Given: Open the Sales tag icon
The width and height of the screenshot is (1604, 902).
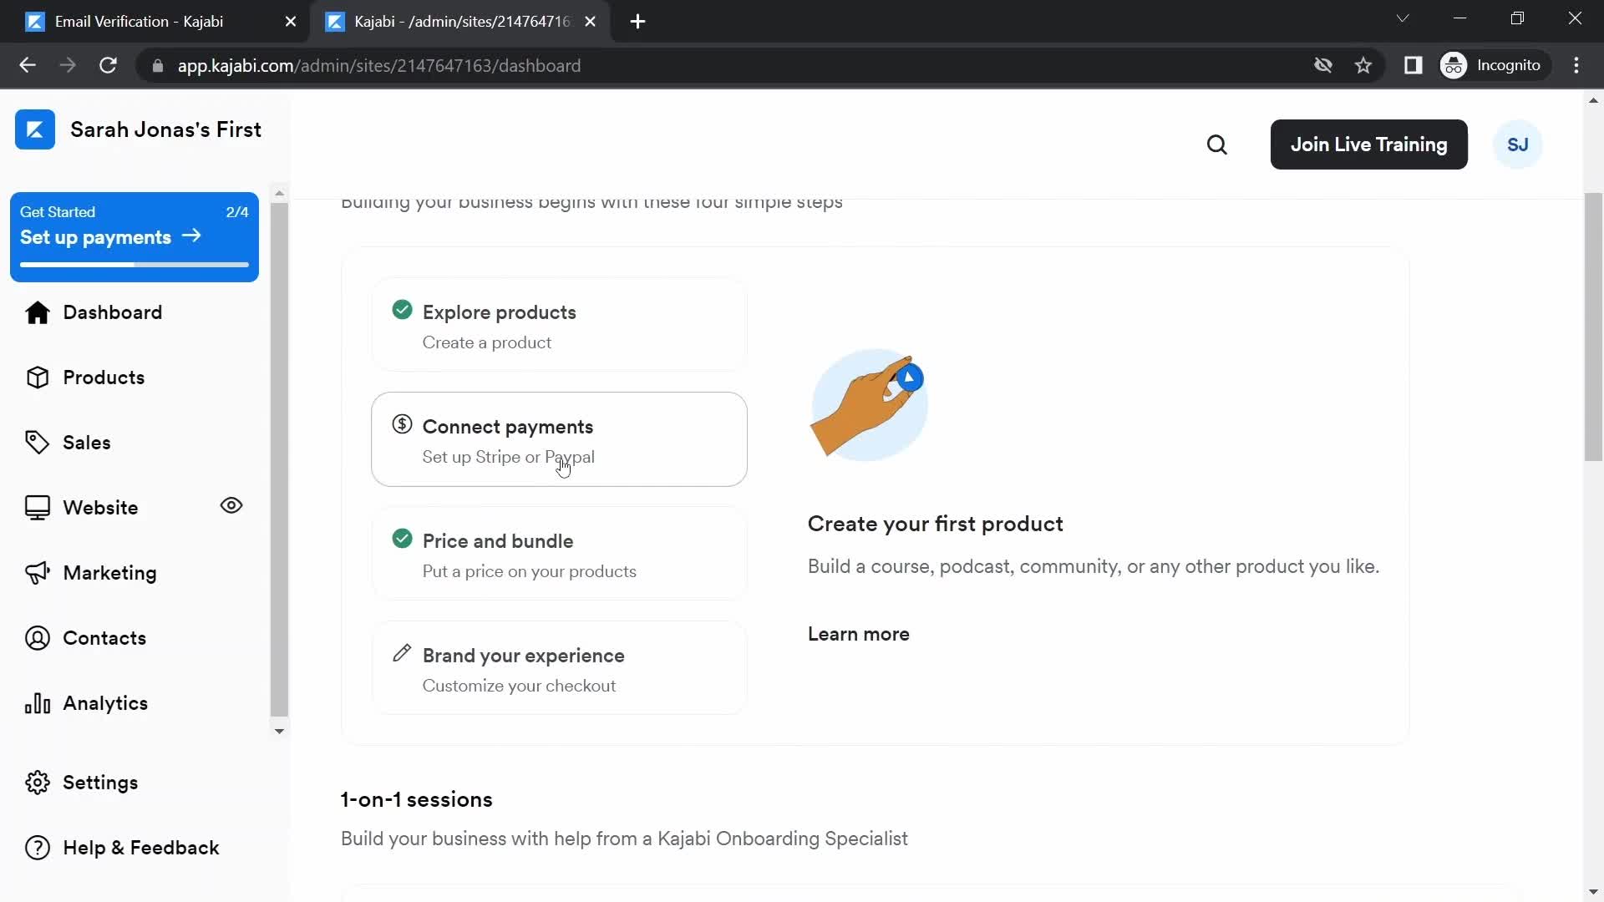Looking at the screenshot, I should 37,443.
